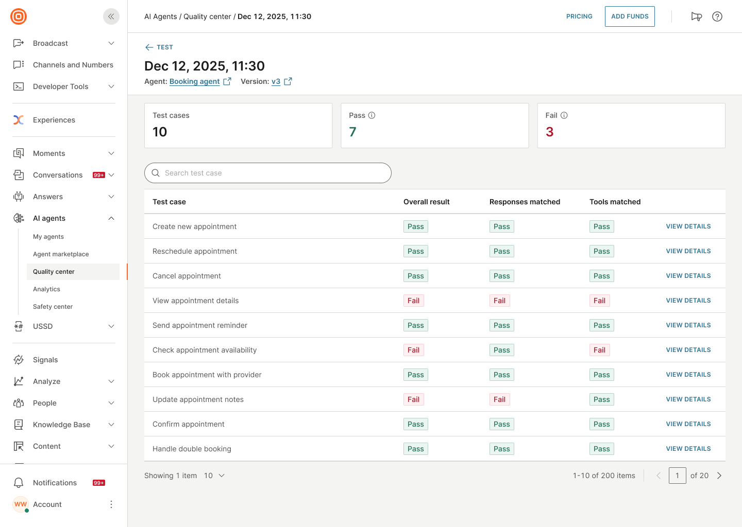Screen dimensions: 742x527
Task: Expand the Conversations section
Action: [111, 175]
